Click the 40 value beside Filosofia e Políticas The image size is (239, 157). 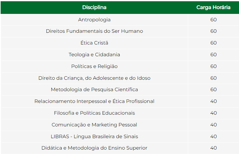click(x=213, y=113)
